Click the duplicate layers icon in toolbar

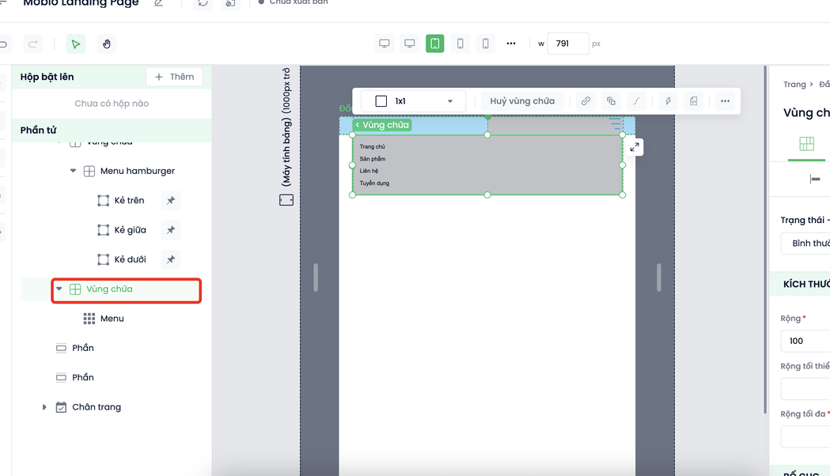(x=611, y=101)
